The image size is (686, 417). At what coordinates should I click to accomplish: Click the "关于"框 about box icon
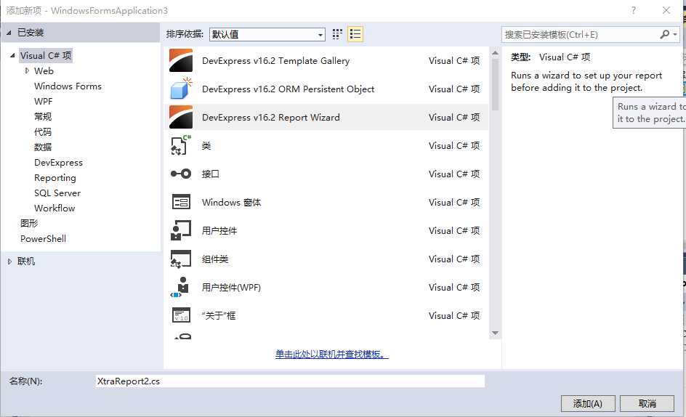pyautogui.click(x=181, y=315)
